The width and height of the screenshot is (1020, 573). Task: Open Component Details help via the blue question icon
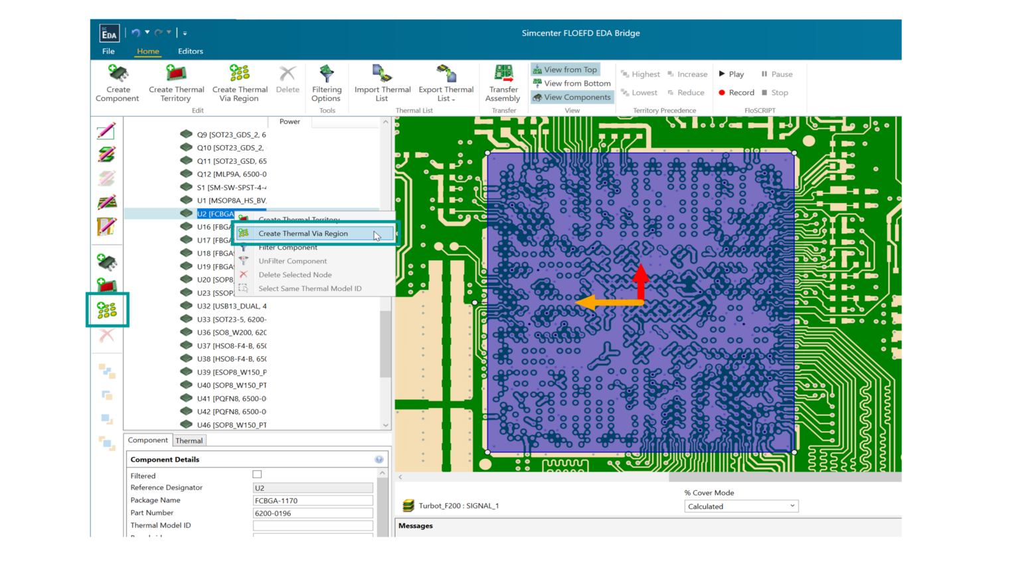click(379, 459)
